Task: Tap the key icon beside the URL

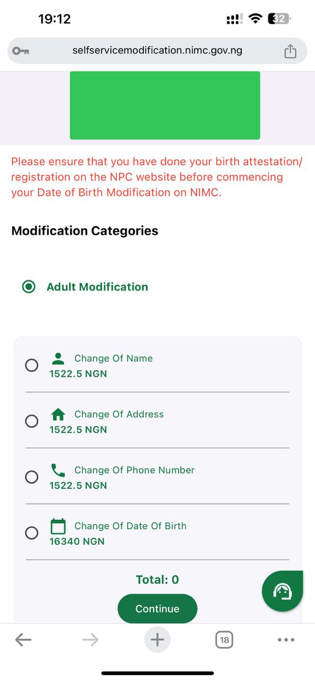Action: (x=21, y=51)
